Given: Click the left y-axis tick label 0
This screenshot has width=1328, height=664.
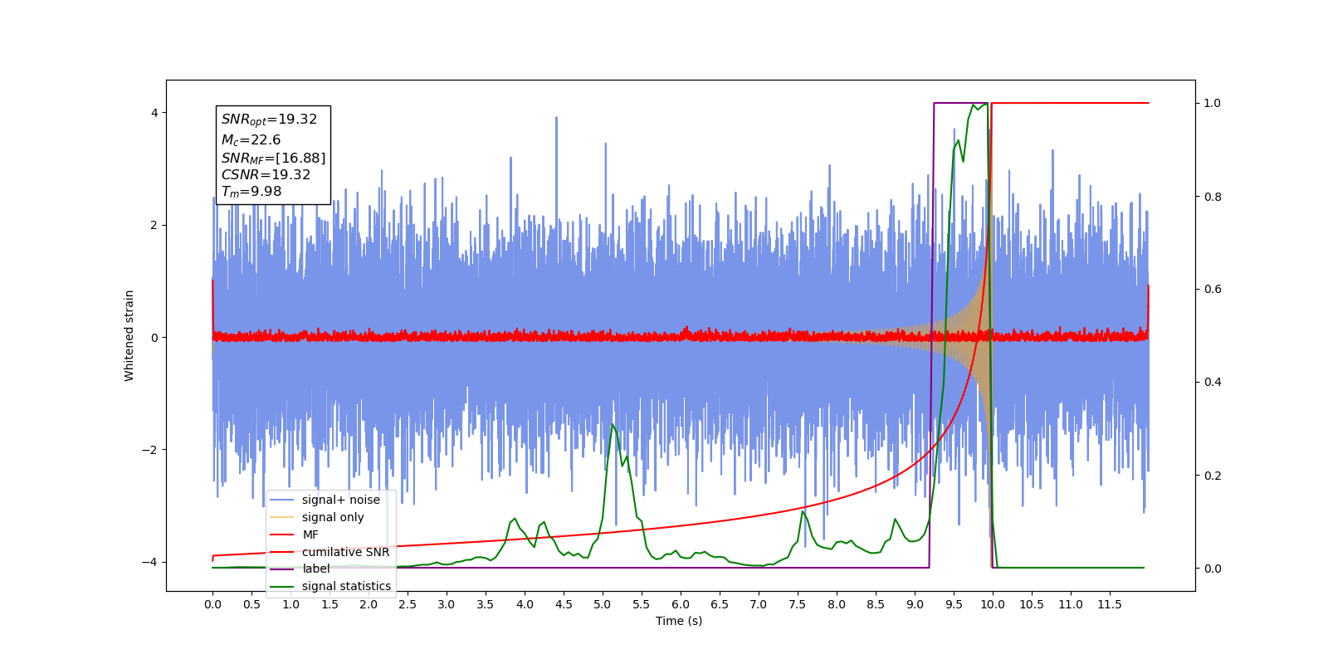Looking at the screenshot, I should click(154, 338).
